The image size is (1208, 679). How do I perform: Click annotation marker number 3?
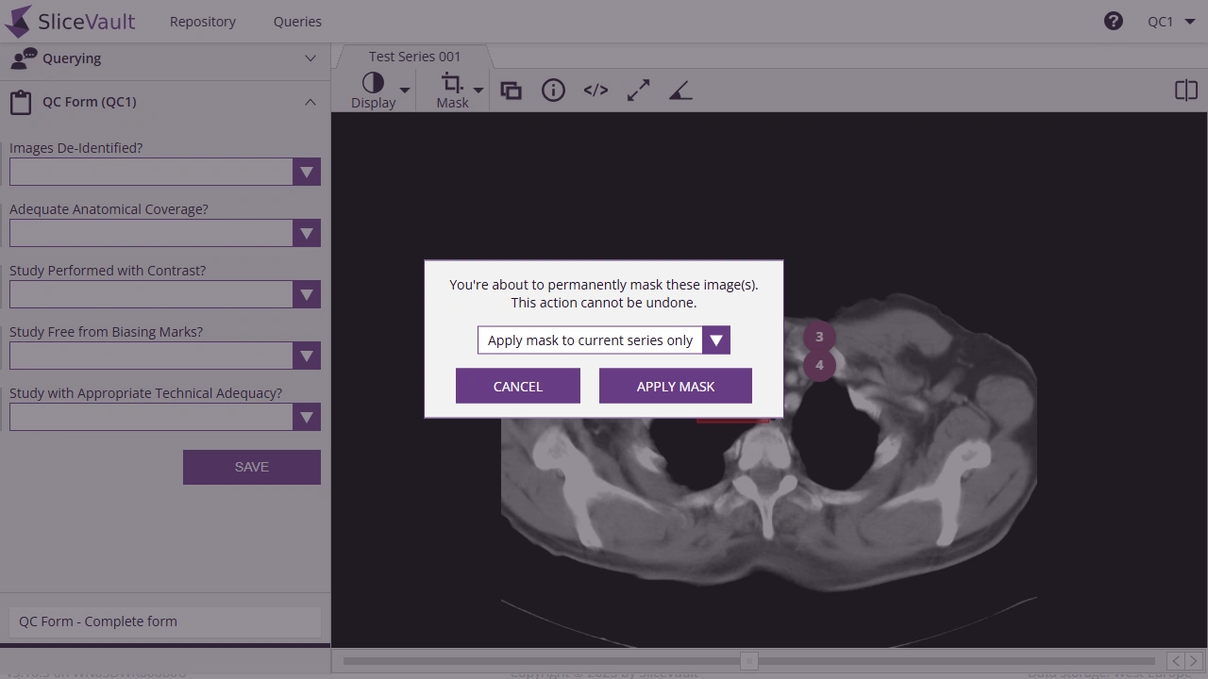pyautogui.click(x=819, y=337)
